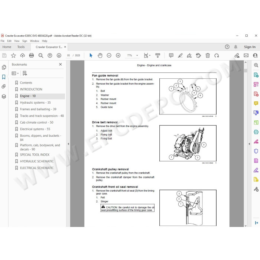Image resolution: width=260 pixels, height=260 pixels.
Task: Open HYDRAULIC SCHEMATIC bookmark
Action: [x=37, y=161]
